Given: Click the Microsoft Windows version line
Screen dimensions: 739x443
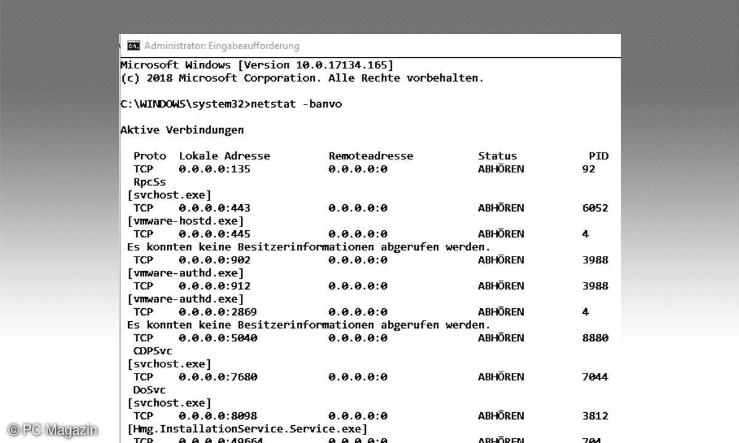Looking at the screenshot, I should point(256,65).
